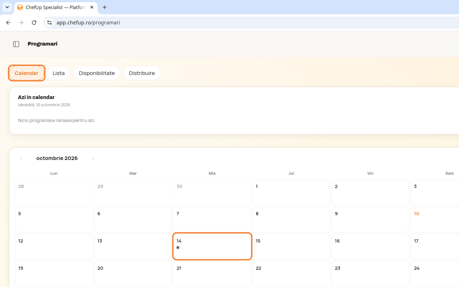Select October 23 cell
This screenshot has height=287, width=459.
pos(370,274)
